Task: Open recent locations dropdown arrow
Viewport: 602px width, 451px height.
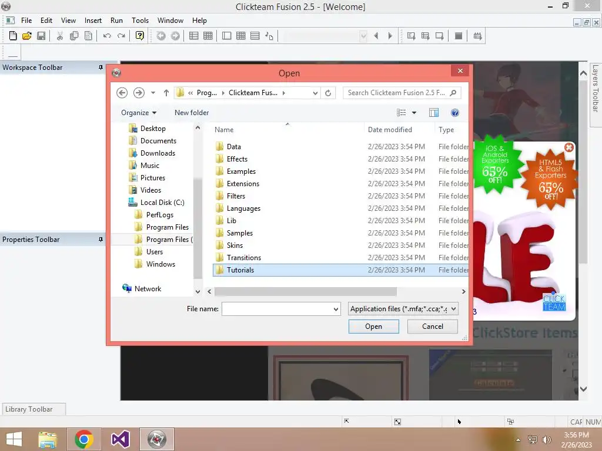Action: [153, 93]
